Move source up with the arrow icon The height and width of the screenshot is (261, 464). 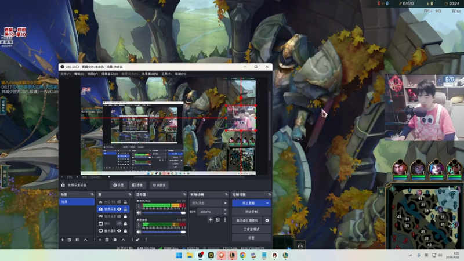pos(124,240)
